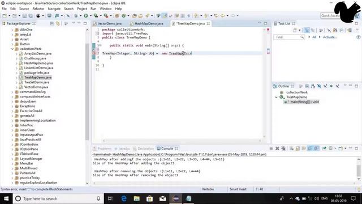The height and width of the screenshot is (204, 362).
Task: Open the All working set filter dropdown
Action: point(309,37)
